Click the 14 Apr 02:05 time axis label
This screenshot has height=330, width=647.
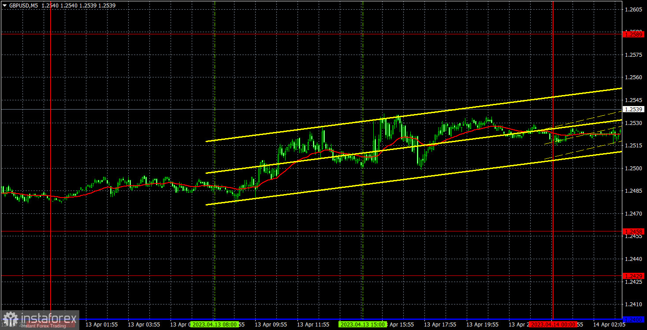pos(609,325)
